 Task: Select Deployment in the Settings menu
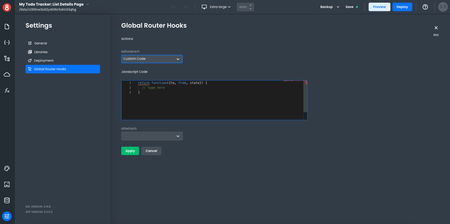point(44,61)
